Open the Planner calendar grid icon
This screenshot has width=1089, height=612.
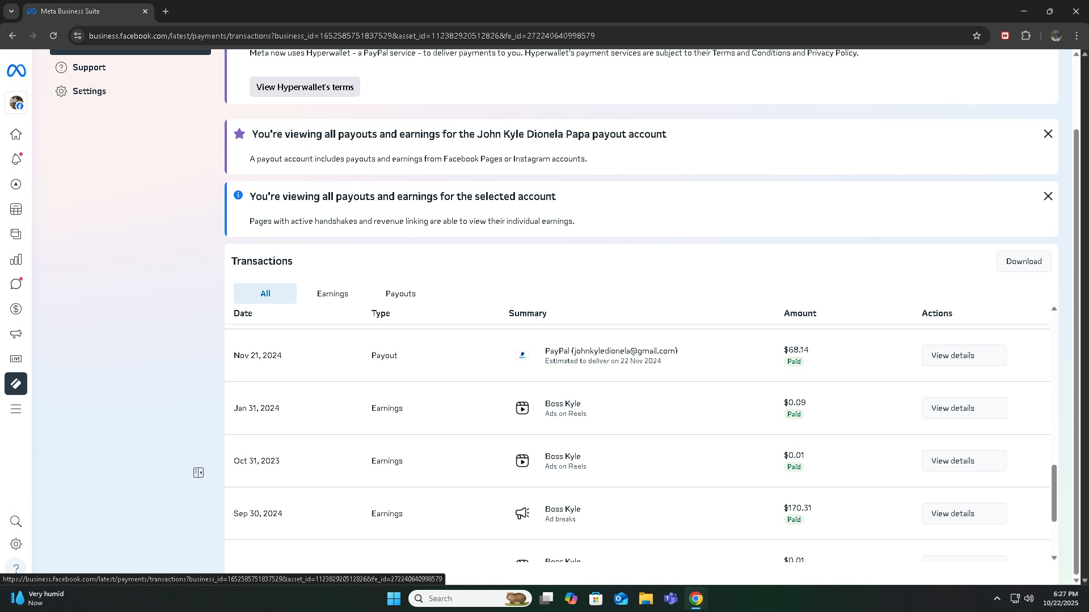coord(16,210)
